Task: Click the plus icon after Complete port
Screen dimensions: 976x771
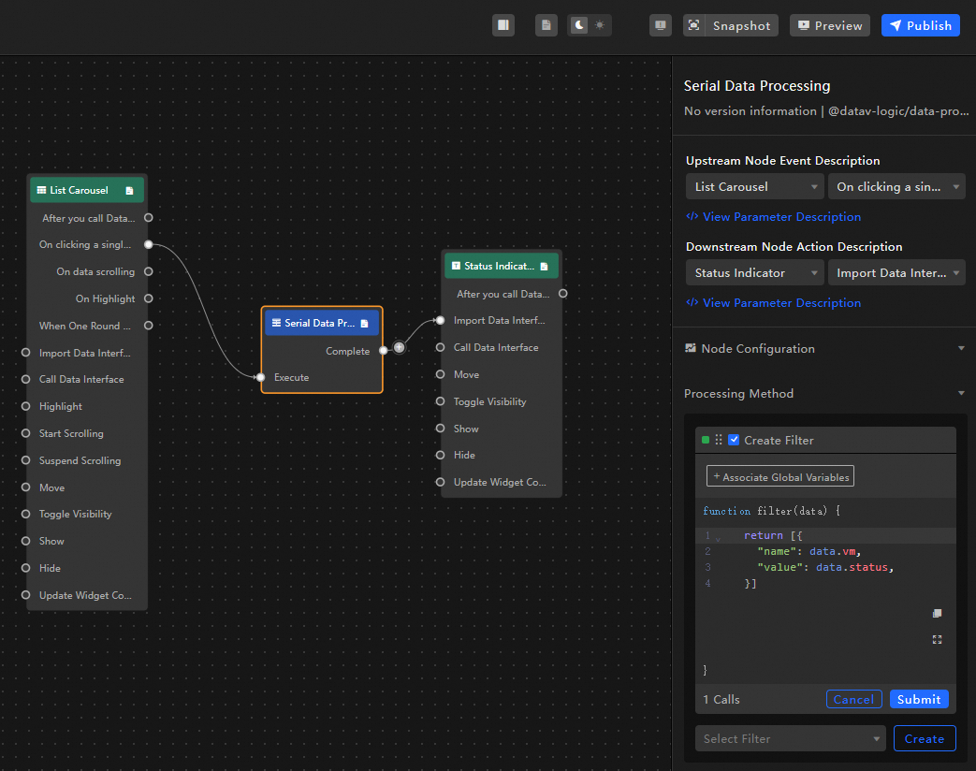Action: coord(400,347)
